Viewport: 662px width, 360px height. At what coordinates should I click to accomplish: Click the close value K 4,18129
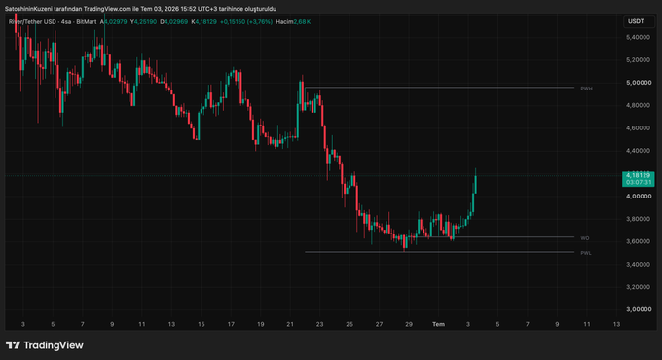pyautogui.click(x=203, y=22)
